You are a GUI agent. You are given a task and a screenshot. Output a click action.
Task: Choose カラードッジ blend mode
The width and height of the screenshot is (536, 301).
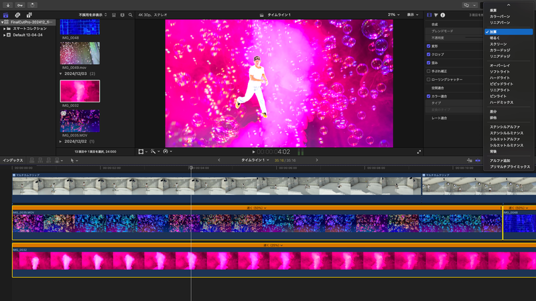[500, 51]
